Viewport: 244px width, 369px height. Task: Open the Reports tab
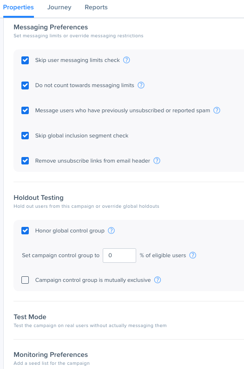[x=96, y=7]
